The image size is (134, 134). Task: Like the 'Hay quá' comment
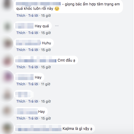[21, 33]
